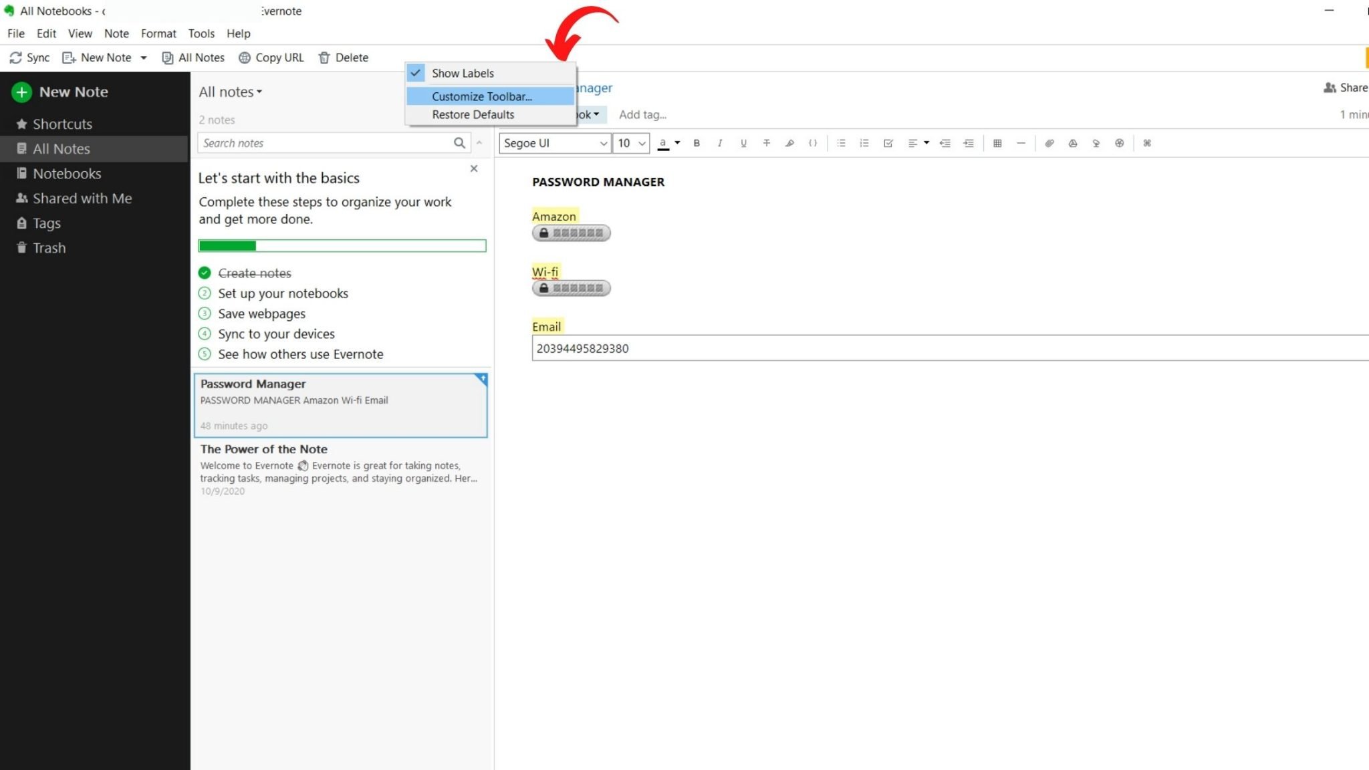Toggle the Show Labels checkmark option
1369x770 pixels.
[x=490, y=73]
